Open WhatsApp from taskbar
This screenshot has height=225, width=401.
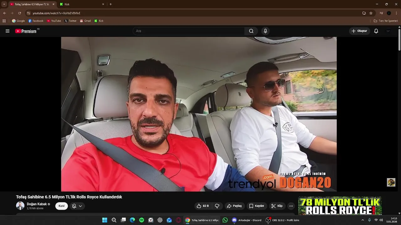click(x=225, y=220)
